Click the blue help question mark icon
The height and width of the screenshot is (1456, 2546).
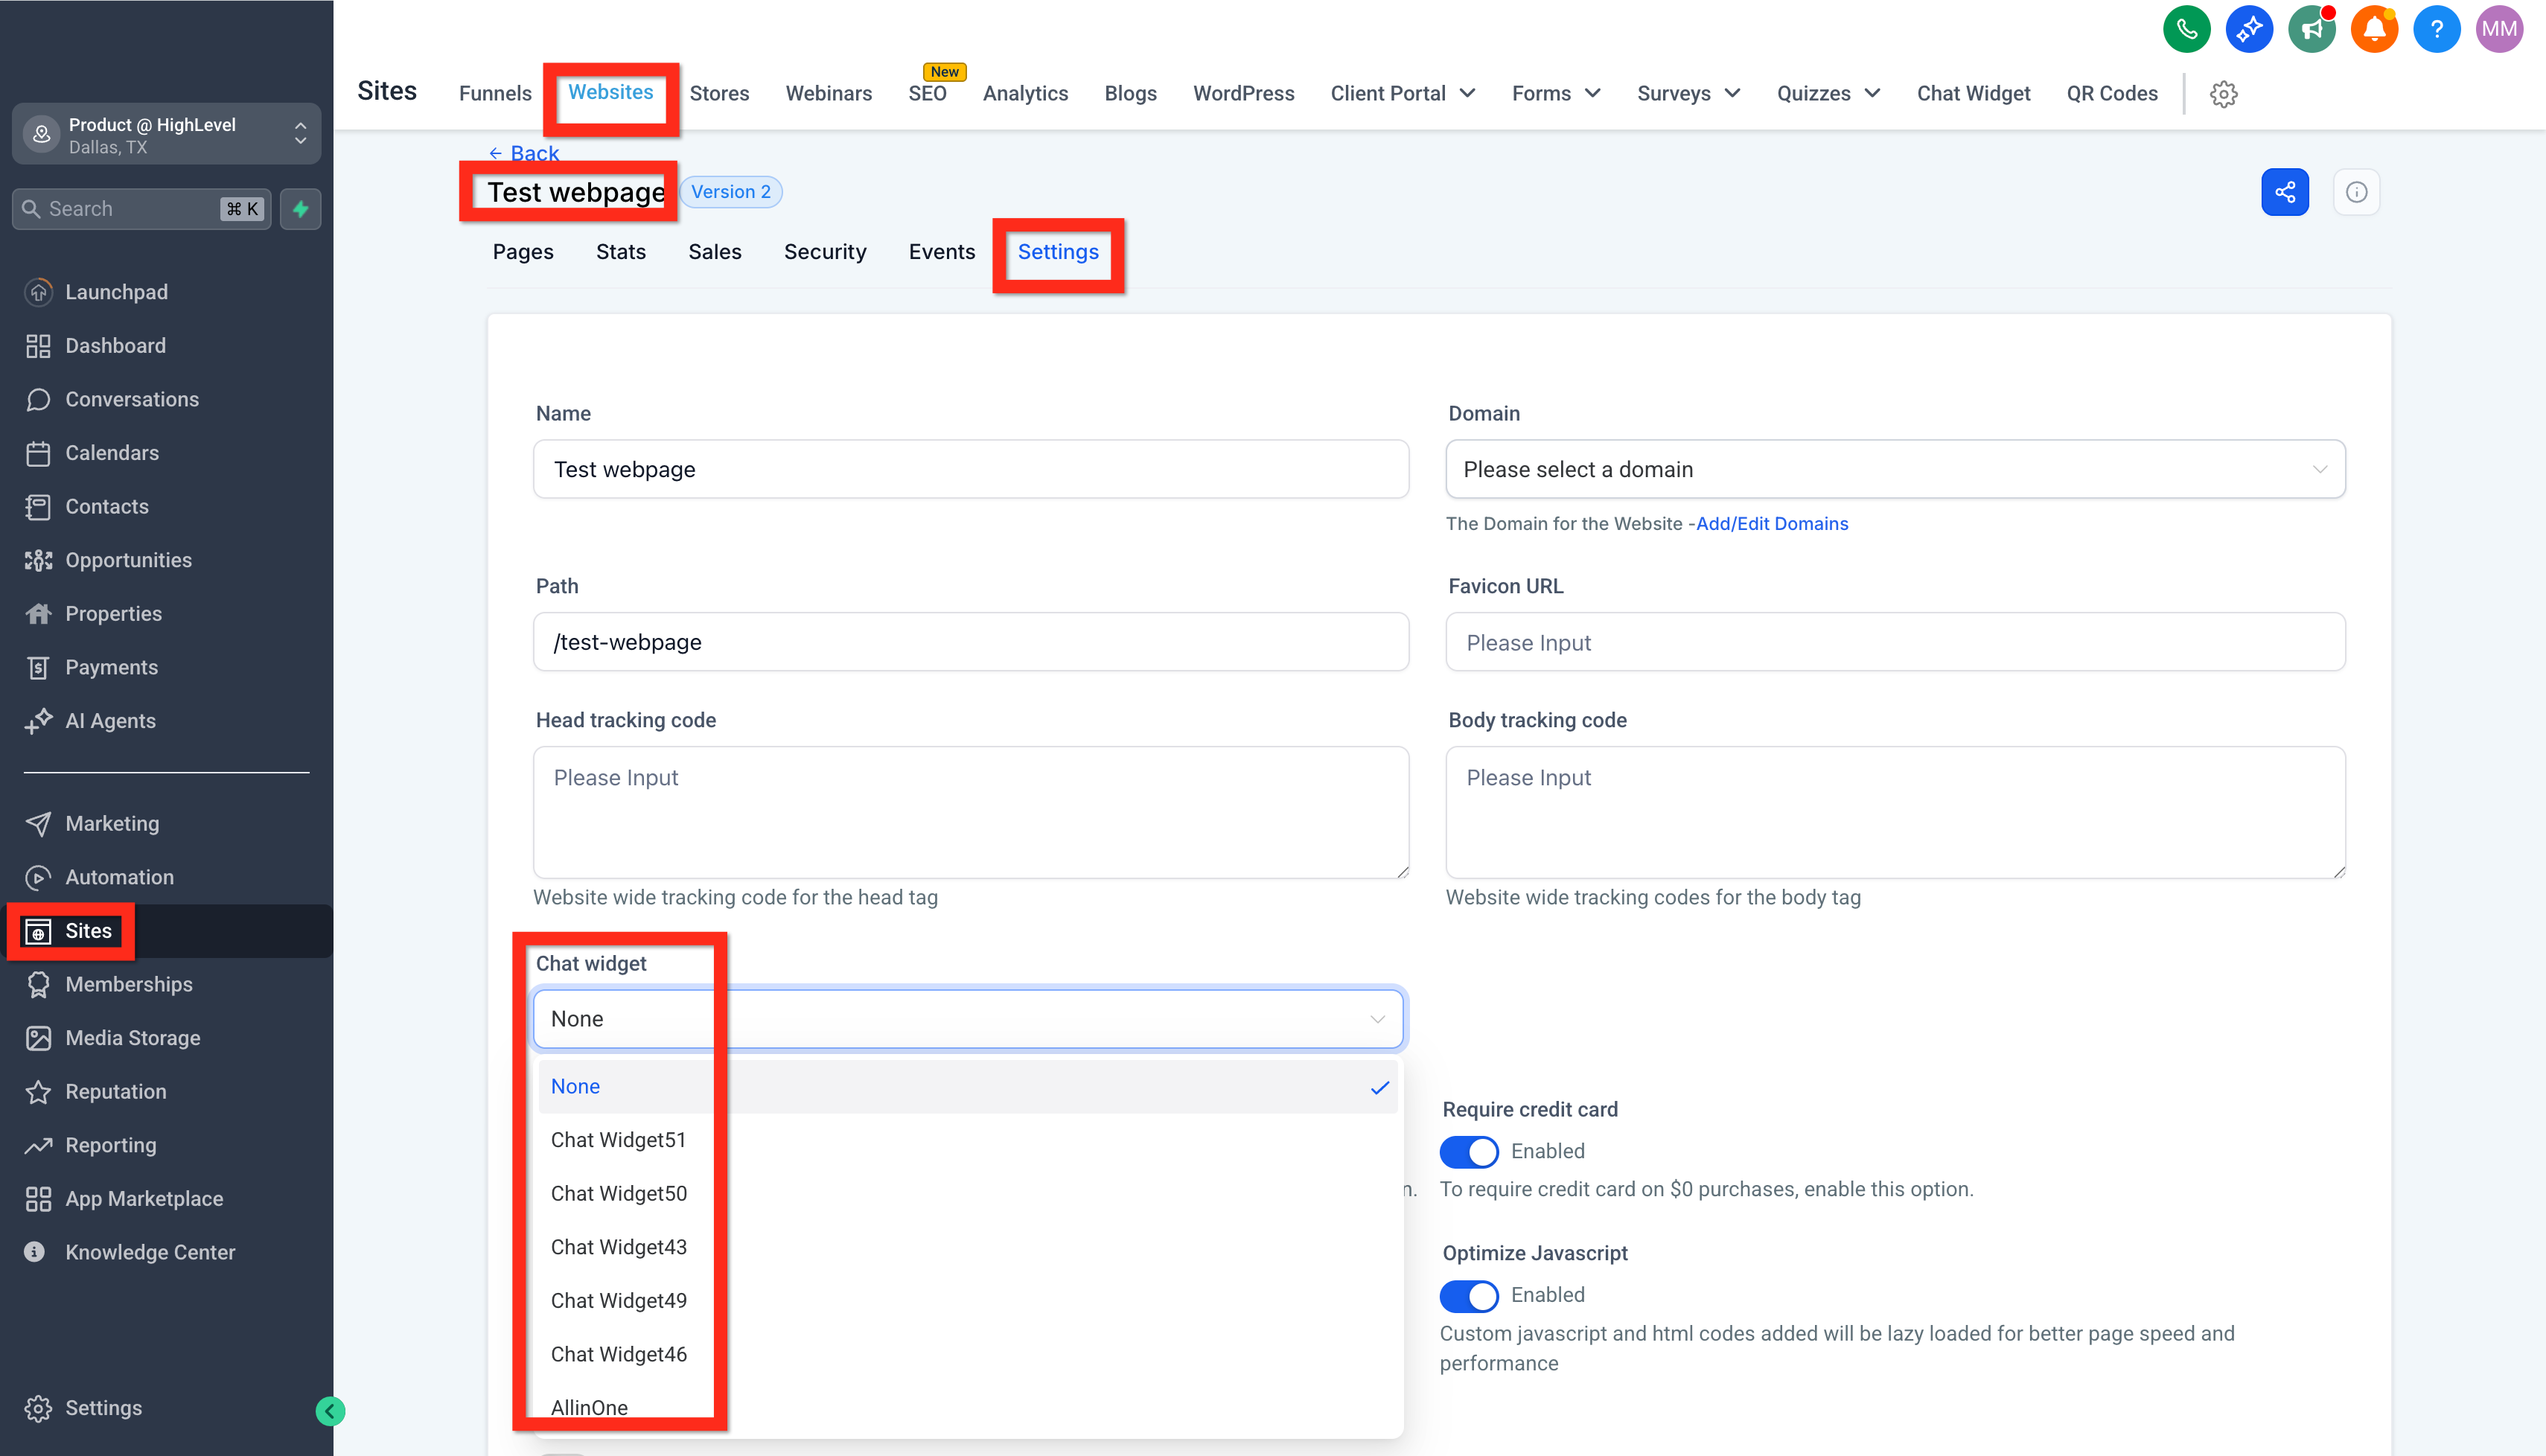[x=2436, y=29]
